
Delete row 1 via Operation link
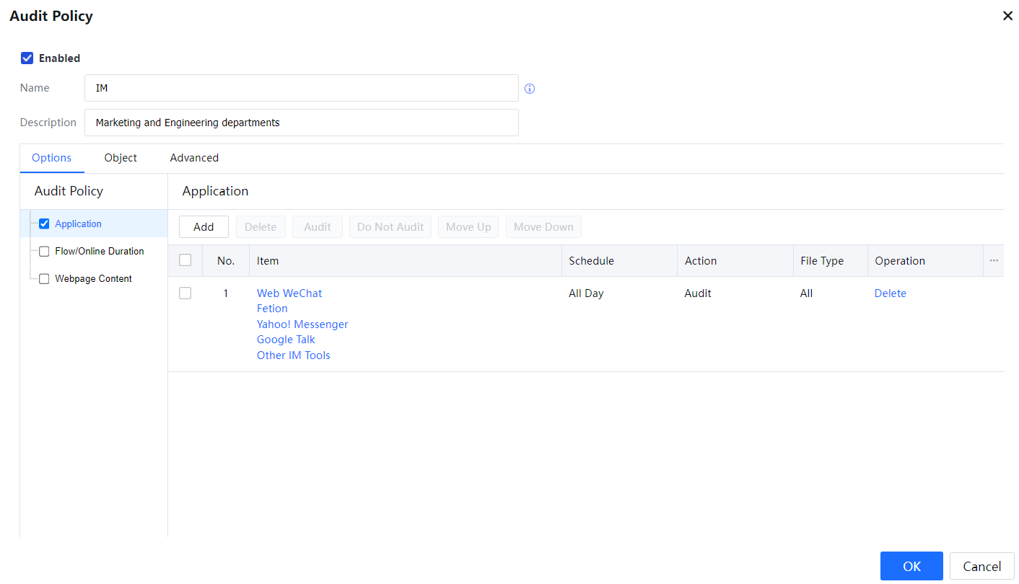point(890,293)
